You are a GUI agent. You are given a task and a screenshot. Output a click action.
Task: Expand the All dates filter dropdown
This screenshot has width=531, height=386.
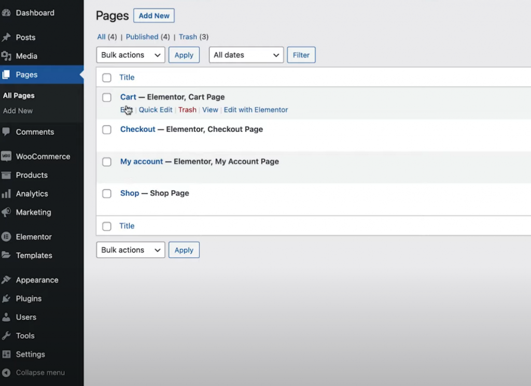tap(246, 55)
